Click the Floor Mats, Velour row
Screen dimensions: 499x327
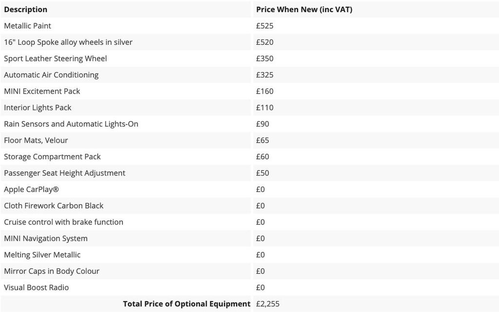(36, 140)
